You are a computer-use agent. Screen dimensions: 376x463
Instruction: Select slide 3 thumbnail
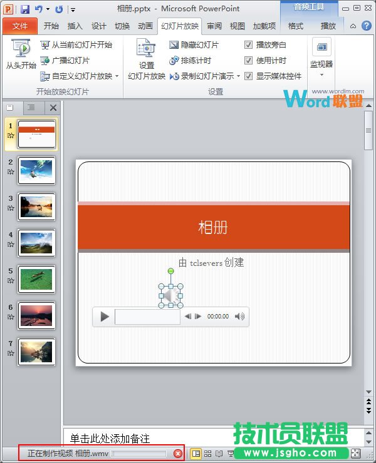pos(36,206)
